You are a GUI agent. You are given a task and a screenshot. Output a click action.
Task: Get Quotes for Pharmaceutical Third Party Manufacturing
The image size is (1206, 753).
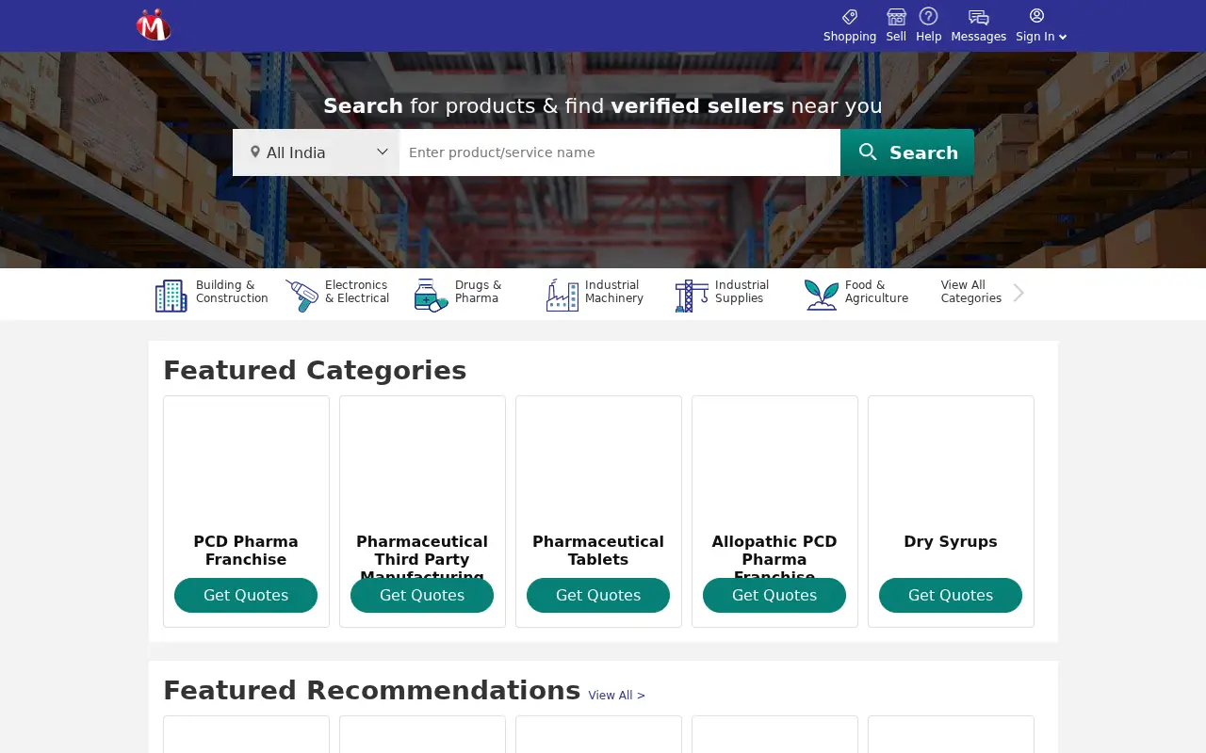click(422, 595)
